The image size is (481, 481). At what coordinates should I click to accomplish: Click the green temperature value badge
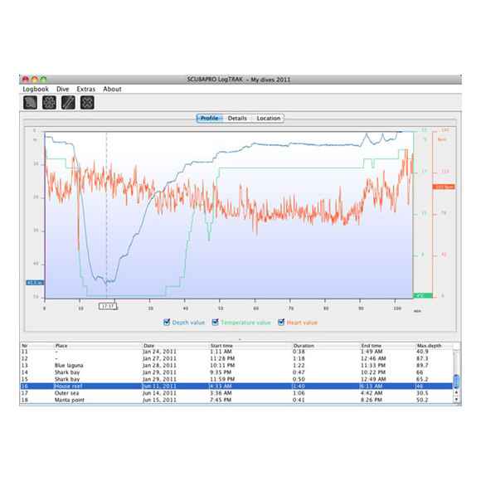pos(423,296)
